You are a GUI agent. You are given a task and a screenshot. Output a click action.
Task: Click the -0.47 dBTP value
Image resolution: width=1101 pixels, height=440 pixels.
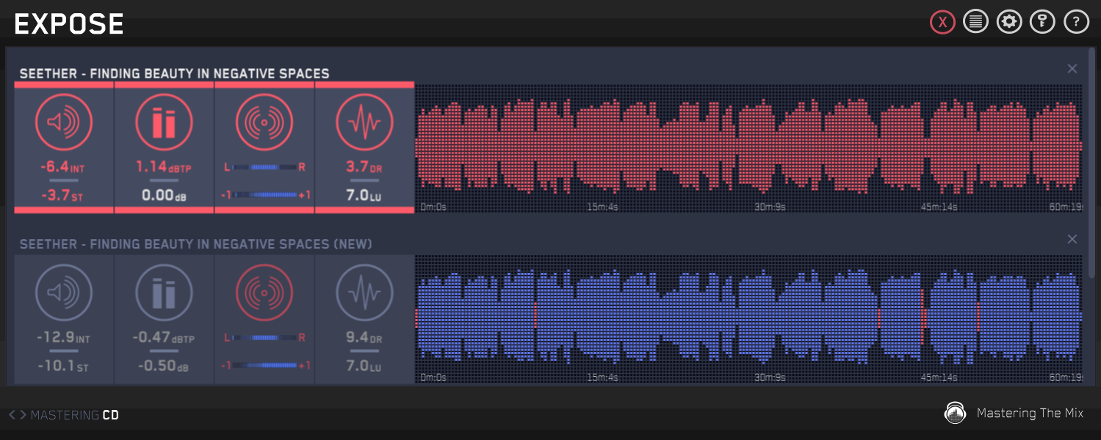164,338
